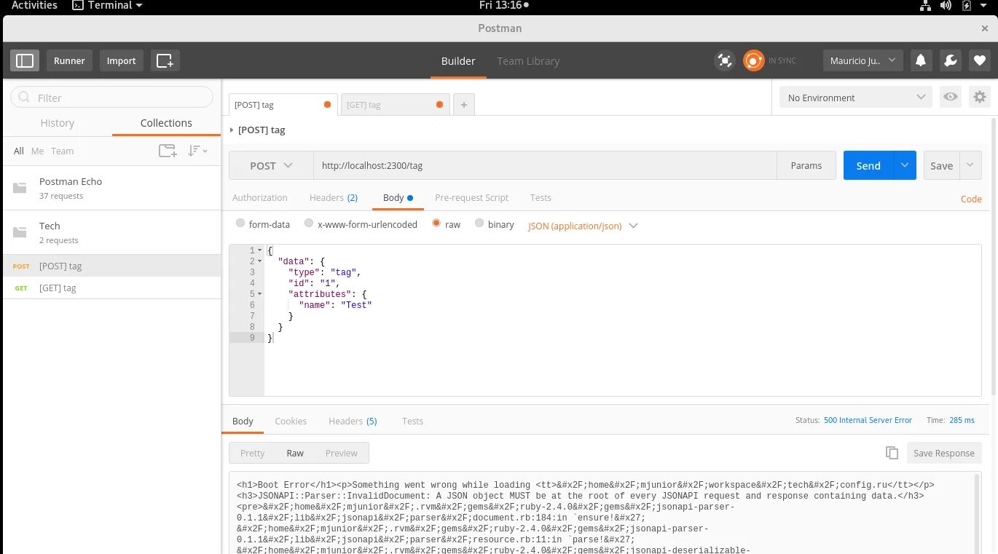This screenshot has height=554, width=998.
Task: Collapse line 1 fold arrow in editor
Action: (259, 250)
